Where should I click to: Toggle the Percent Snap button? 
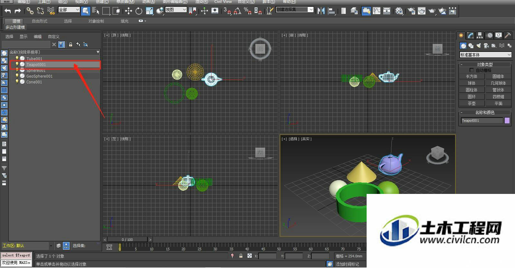pyautogui.click(x=248, y=11)
